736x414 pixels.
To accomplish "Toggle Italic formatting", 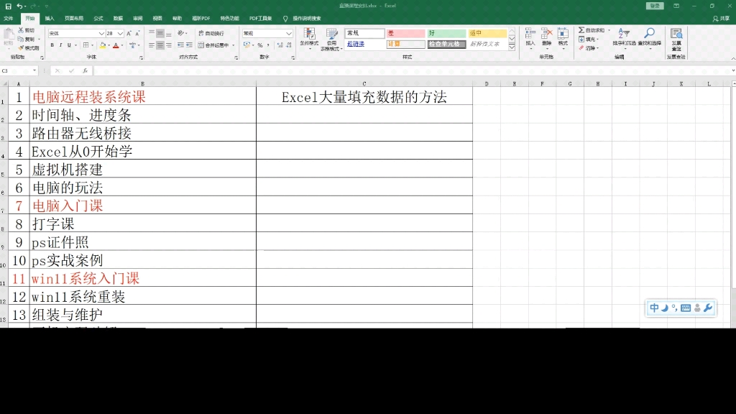I will coord(61,45).
